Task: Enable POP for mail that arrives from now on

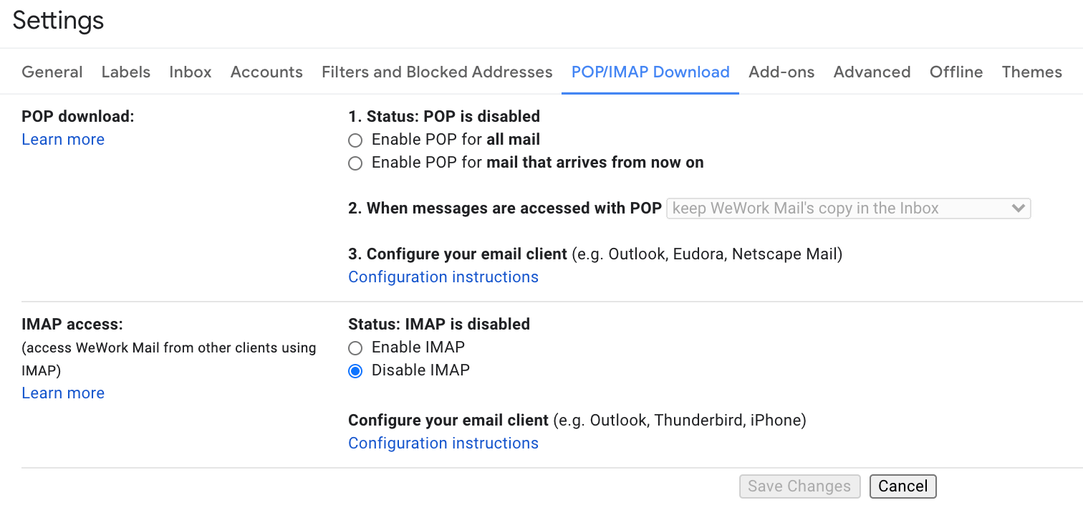Action: (x=355, y=163)
